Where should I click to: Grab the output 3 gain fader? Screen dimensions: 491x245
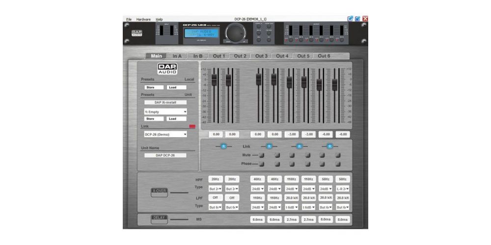(289, 82)
